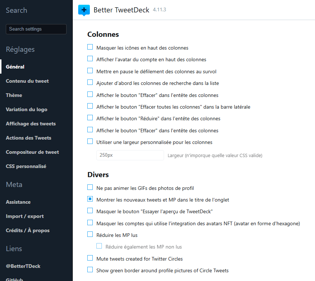Image resolution: width=315 pixels, height=281 pixels.
Task: Tick 'Masquer le bouton Essayer l'aperçu de TweetDeck'
Action: 90,211
